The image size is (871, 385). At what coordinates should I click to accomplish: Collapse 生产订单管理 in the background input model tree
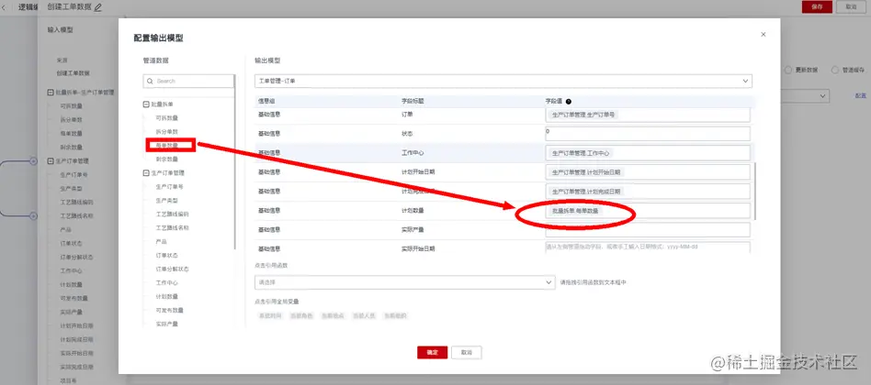coord(51,160)
